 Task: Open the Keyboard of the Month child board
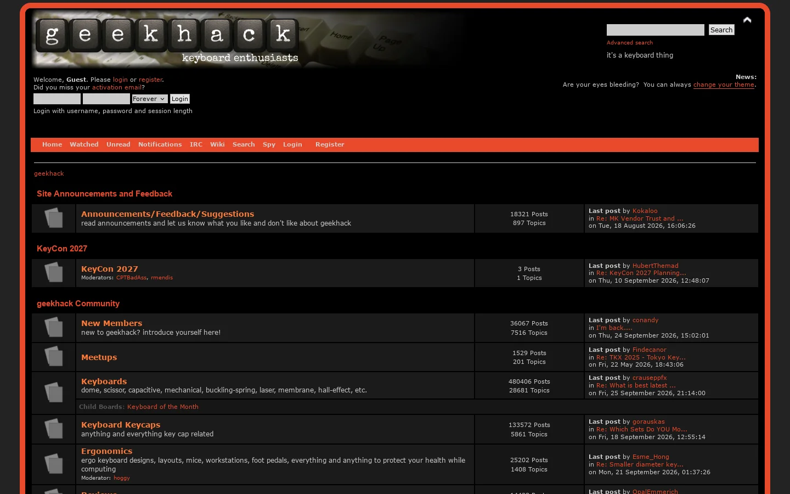click(163, 407)
